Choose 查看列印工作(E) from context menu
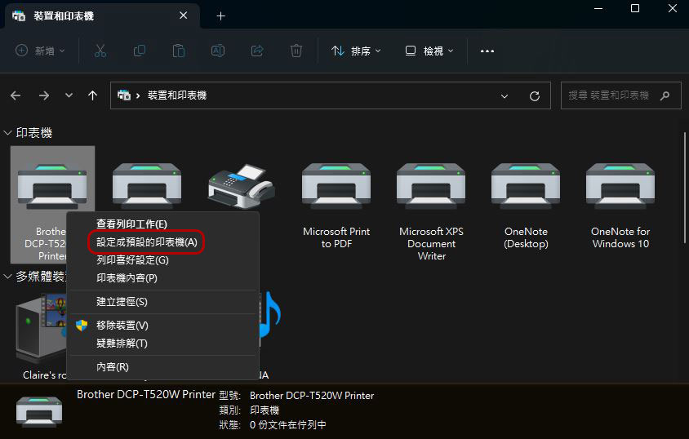Image resolution: width=689 pixels, height=439 pixels. pyautogui.click(x=162, y=224)
